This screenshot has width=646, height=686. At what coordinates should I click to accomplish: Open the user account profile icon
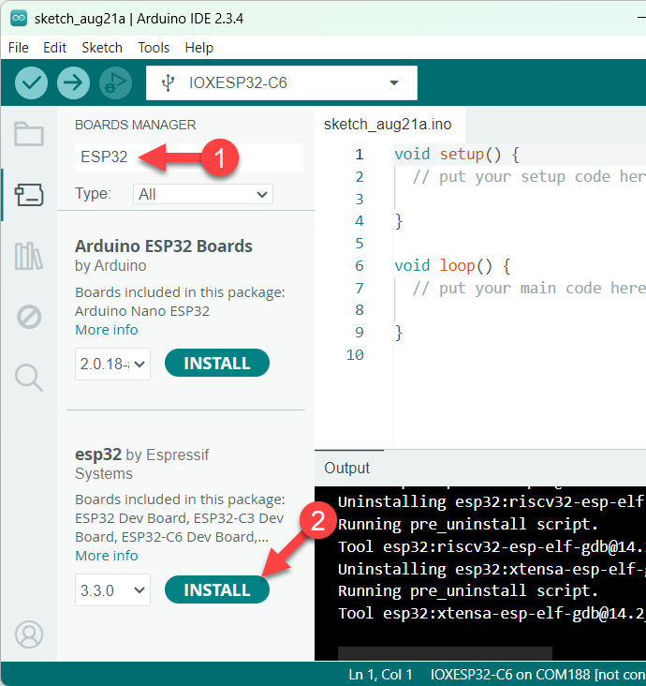point(29,634)
